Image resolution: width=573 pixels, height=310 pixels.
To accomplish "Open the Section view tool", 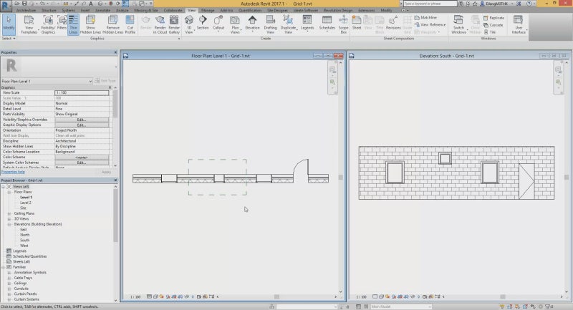I will pos(203,23).
